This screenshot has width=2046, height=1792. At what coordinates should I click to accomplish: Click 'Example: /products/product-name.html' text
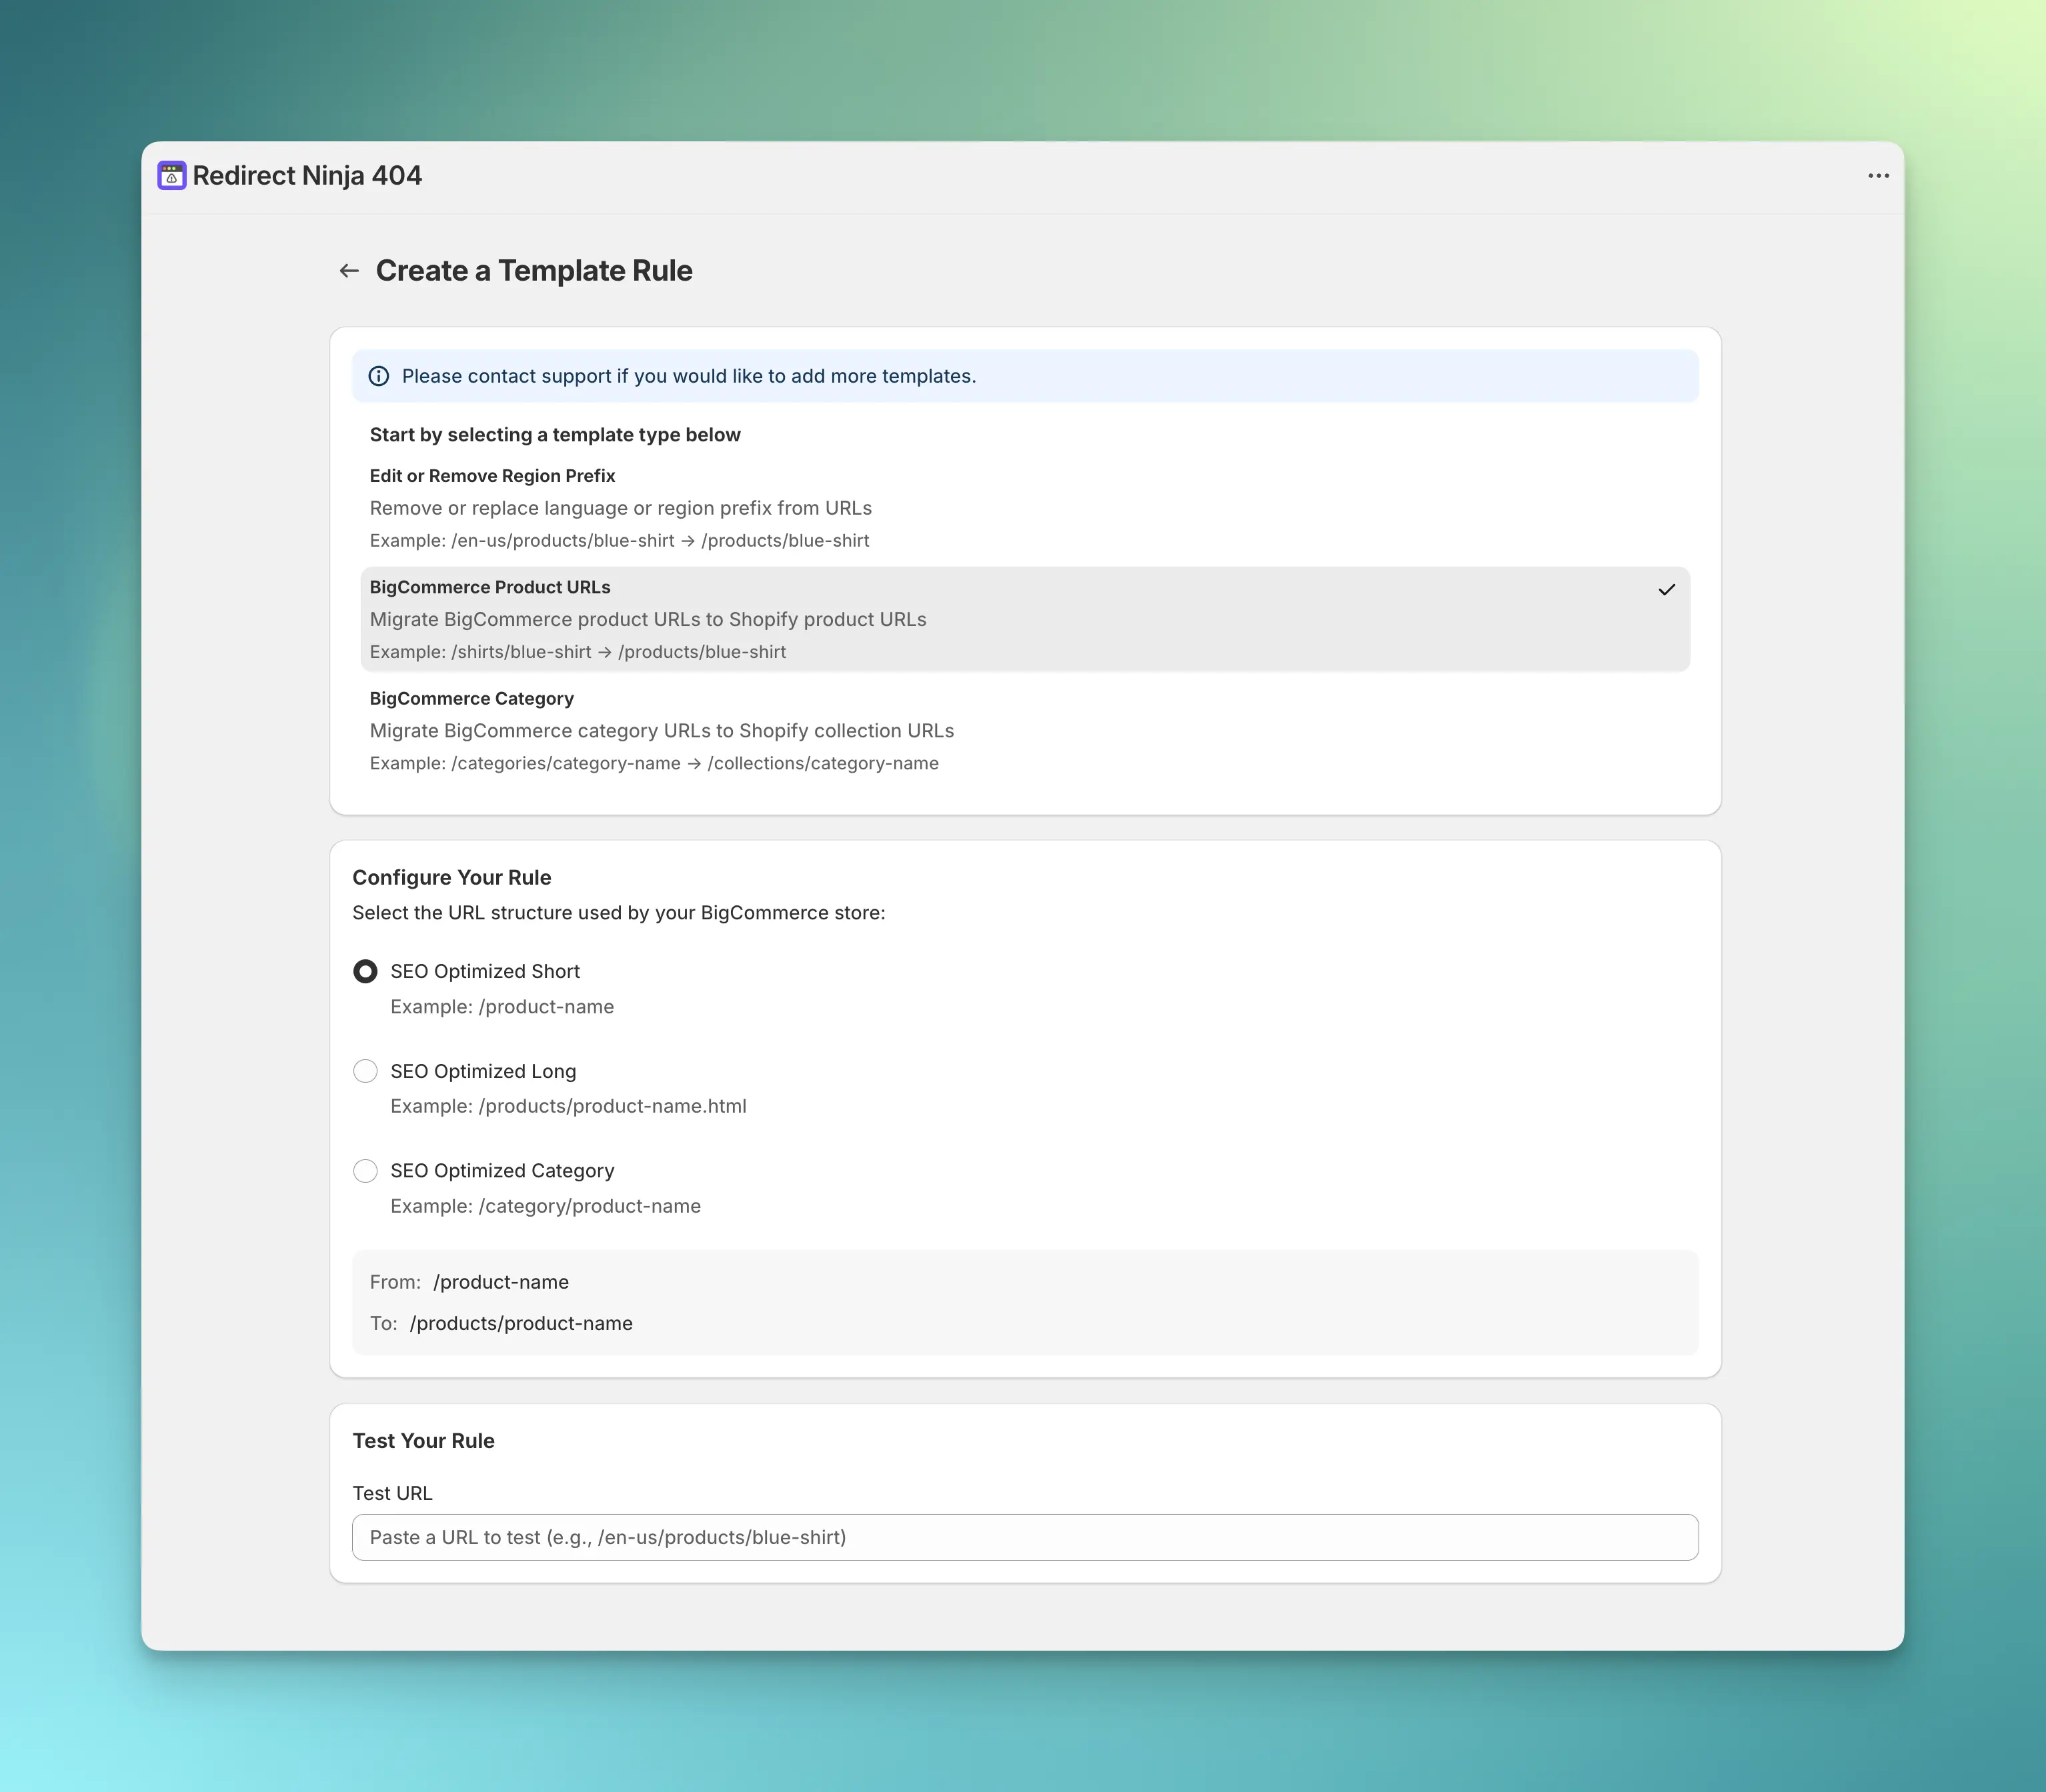568,1106
